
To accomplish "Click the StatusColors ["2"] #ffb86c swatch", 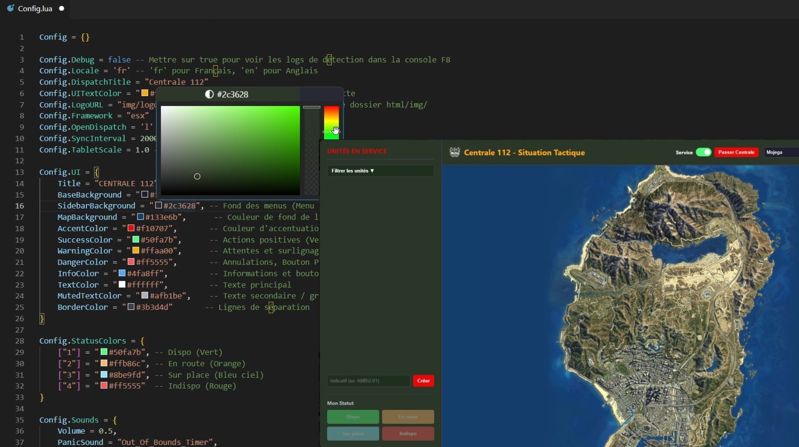I will click(x=104, y=363).
